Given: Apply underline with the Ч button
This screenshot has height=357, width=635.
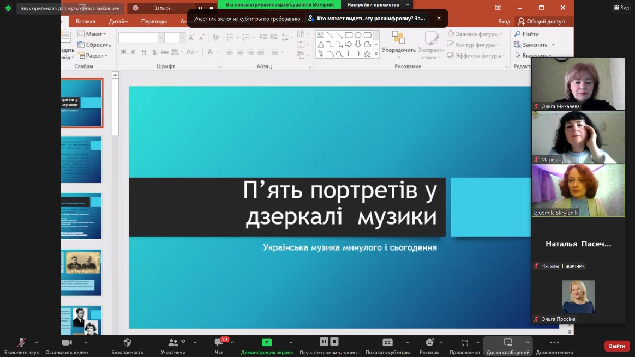Looking at the screenshot, I should pyautogui.click(x=144, y=52).
